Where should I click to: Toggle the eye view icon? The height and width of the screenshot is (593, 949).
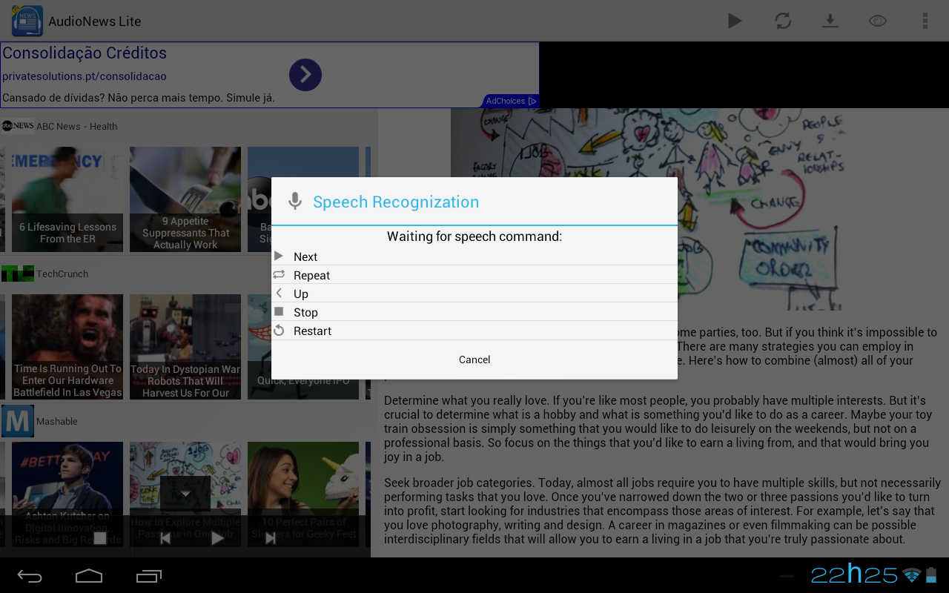[878, 21]
